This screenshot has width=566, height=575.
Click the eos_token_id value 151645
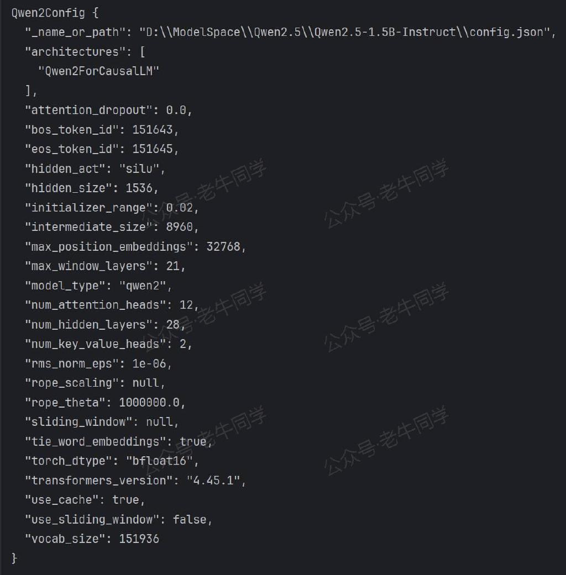[x=153, y=149]
